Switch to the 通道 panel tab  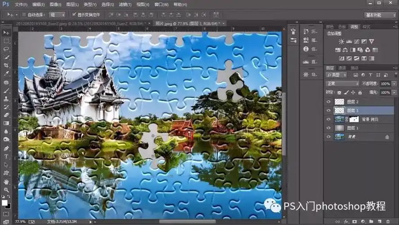point(342,68)
